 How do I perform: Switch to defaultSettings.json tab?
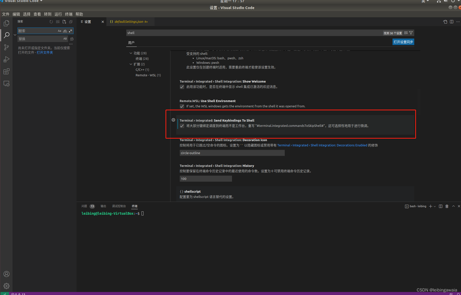(130, 22)
